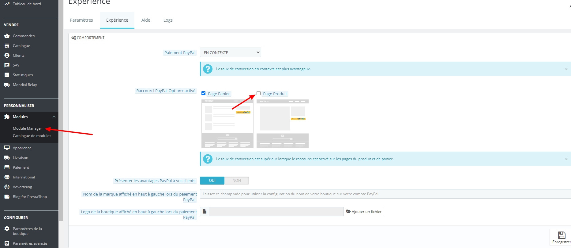Image resolution: width=571 pixels, height=248 pixels.
Task: Go to Tableau de bord
Action: (27, 4)
